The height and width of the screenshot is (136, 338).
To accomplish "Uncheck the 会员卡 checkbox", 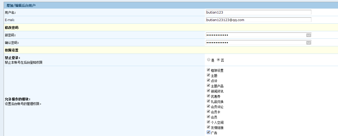I will point(208,112).
